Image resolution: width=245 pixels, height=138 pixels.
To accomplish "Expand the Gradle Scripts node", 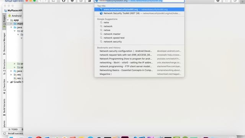I will [x=8, y=82].
